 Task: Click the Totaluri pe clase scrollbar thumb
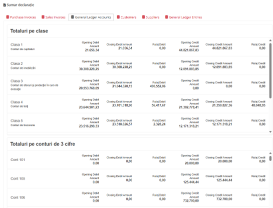click(270, 70)
